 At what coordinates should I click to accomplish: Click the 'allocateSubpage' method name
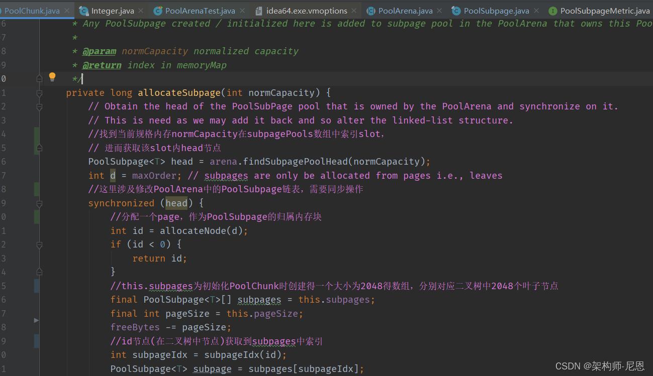(x=179, y=93)
